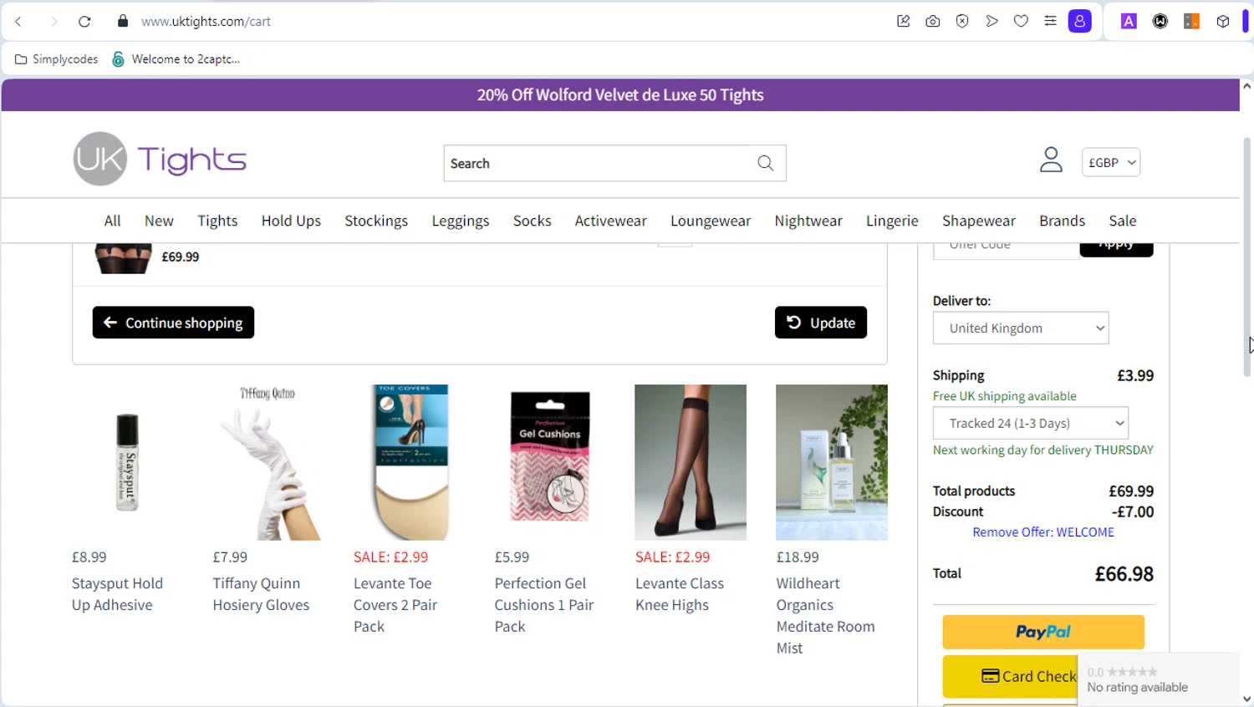The height and width of the screenshot is (707, 1254).
Task: Open the Socks category
Action: pos(533,221)
